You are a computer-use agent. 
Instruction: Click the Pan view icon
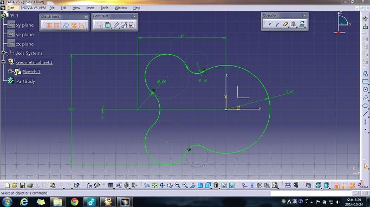point(162,185)
